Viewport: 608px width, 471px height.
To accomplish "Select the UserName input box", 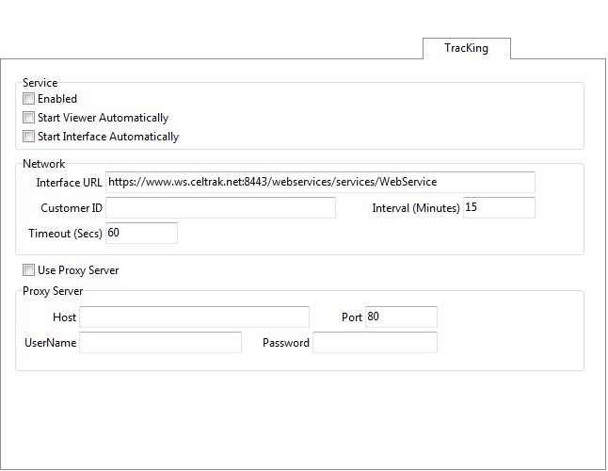I will 160,342.
